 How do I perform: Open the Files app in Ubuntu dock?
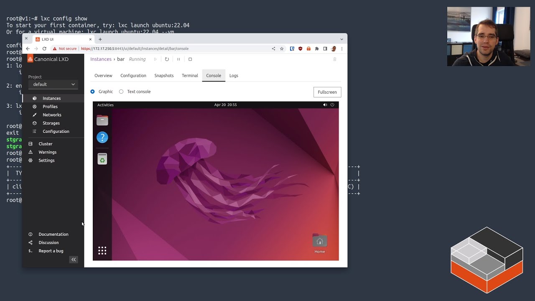pyautogui.click(x=102, y=120)
